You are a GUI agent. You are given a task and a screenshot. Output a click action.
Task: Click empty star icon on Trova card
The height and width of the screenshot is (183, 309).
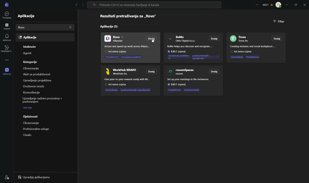[232, 52]
